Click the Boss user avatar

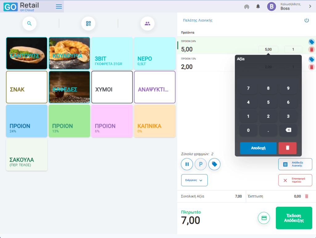point(272,6)
